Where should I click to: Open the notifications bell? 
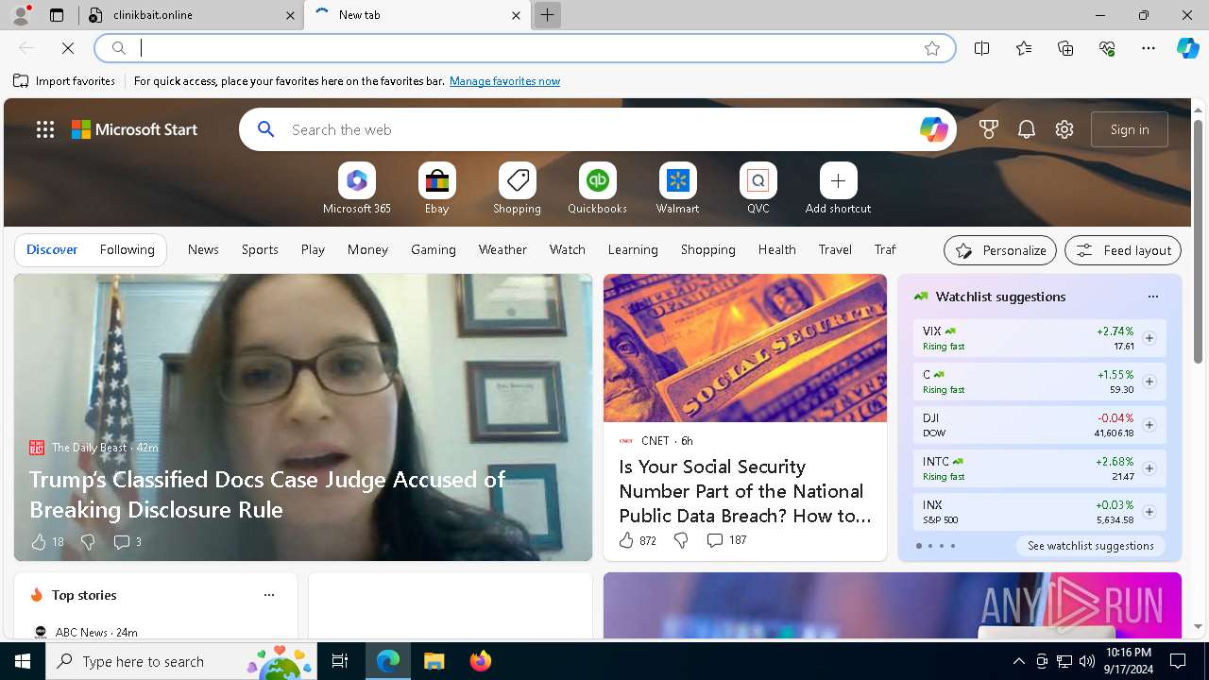coord(1027,129)
